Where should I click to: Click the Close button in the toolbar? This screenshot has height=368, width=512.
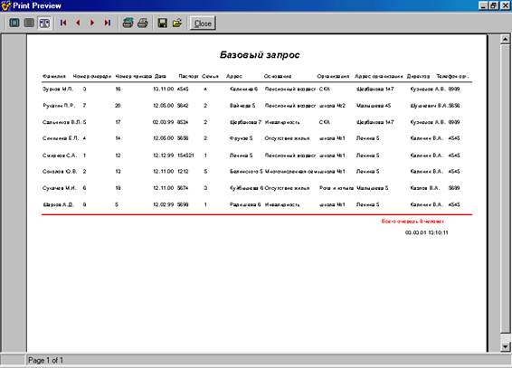click(x=203, y=24)
